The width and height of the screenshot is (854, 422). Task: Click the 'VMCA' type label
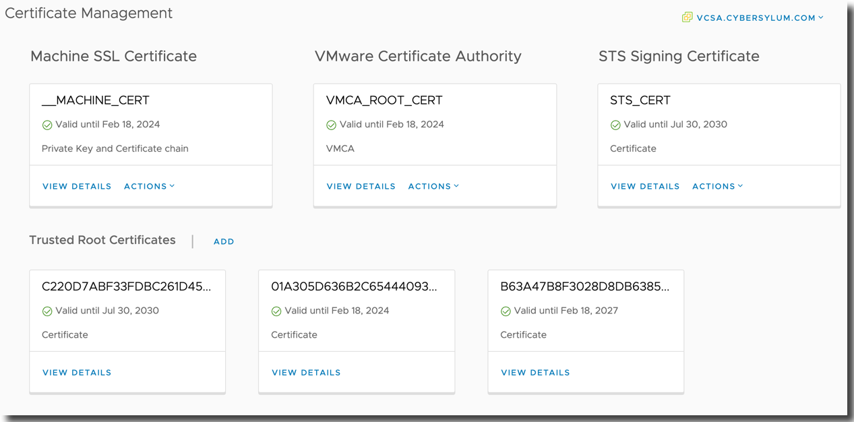pos(340,148)
